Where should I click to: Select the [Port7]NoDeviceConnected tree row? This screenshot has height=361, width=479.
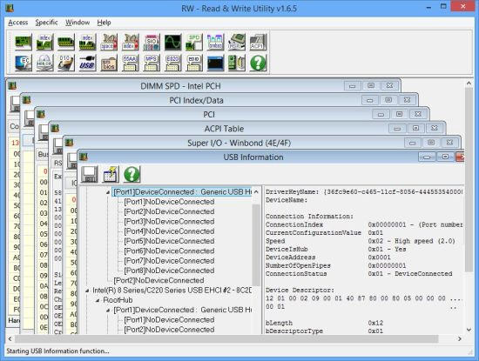169,261
